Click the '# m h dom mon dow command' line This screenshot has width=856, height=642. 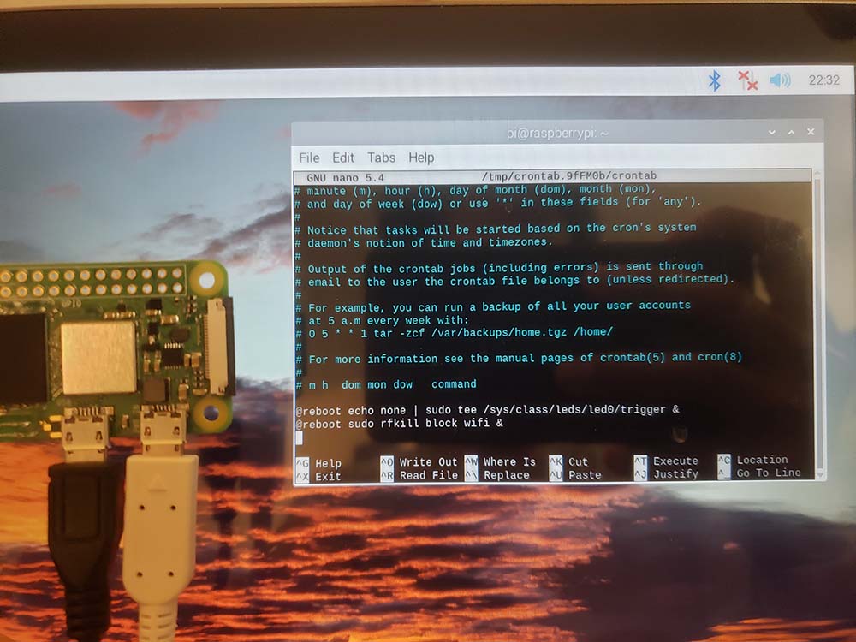pyautogui.click(x=385, y=384)
